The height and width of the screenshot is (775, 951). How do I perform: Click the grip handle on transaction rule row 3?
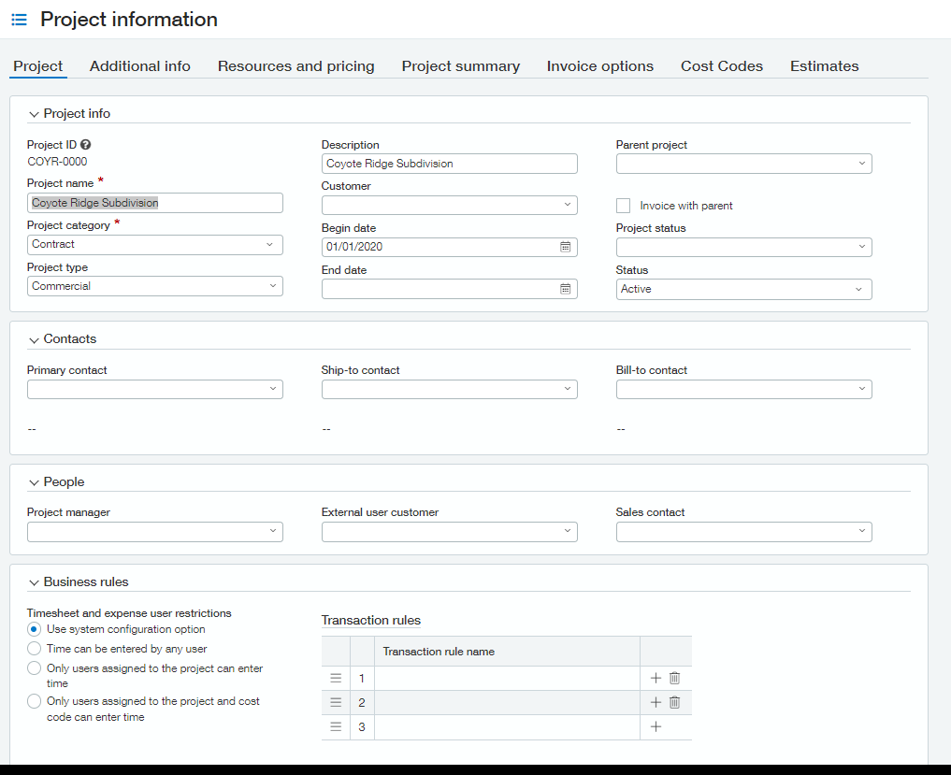[x=336, y=726]
